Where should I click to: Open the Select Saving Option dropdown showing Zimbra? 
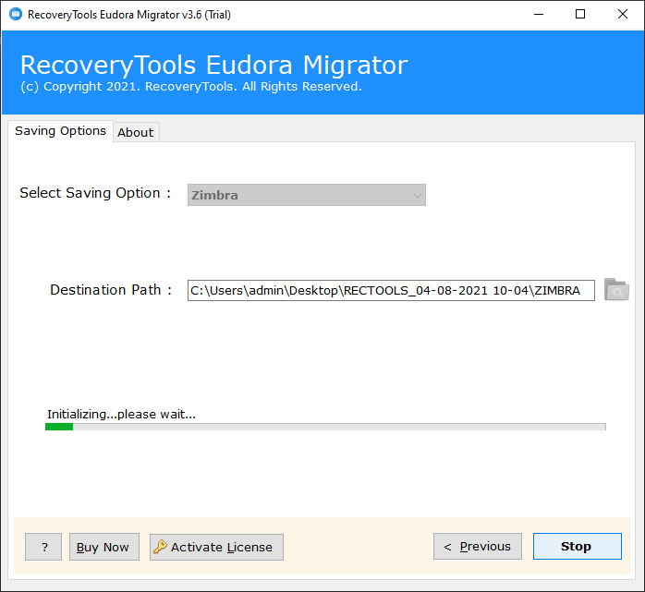307,195
